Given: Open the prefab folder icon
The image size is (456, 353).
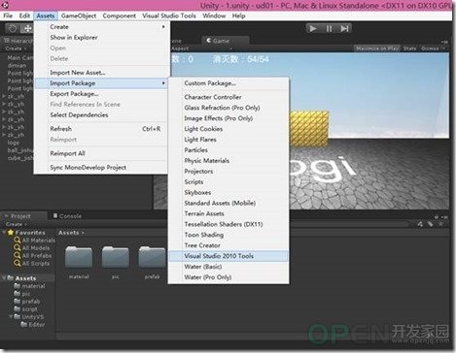Looking at the screenshot, I should click(x=152, y=257).
